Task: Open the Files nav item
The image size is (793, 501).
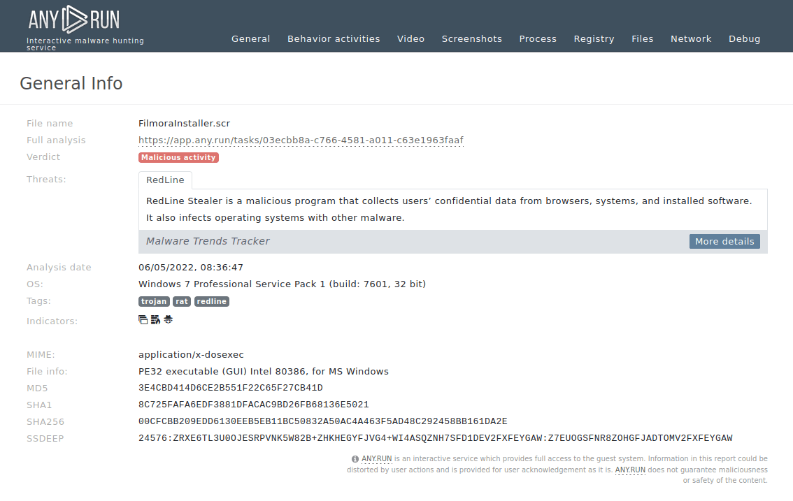Action: click(642, 39)
